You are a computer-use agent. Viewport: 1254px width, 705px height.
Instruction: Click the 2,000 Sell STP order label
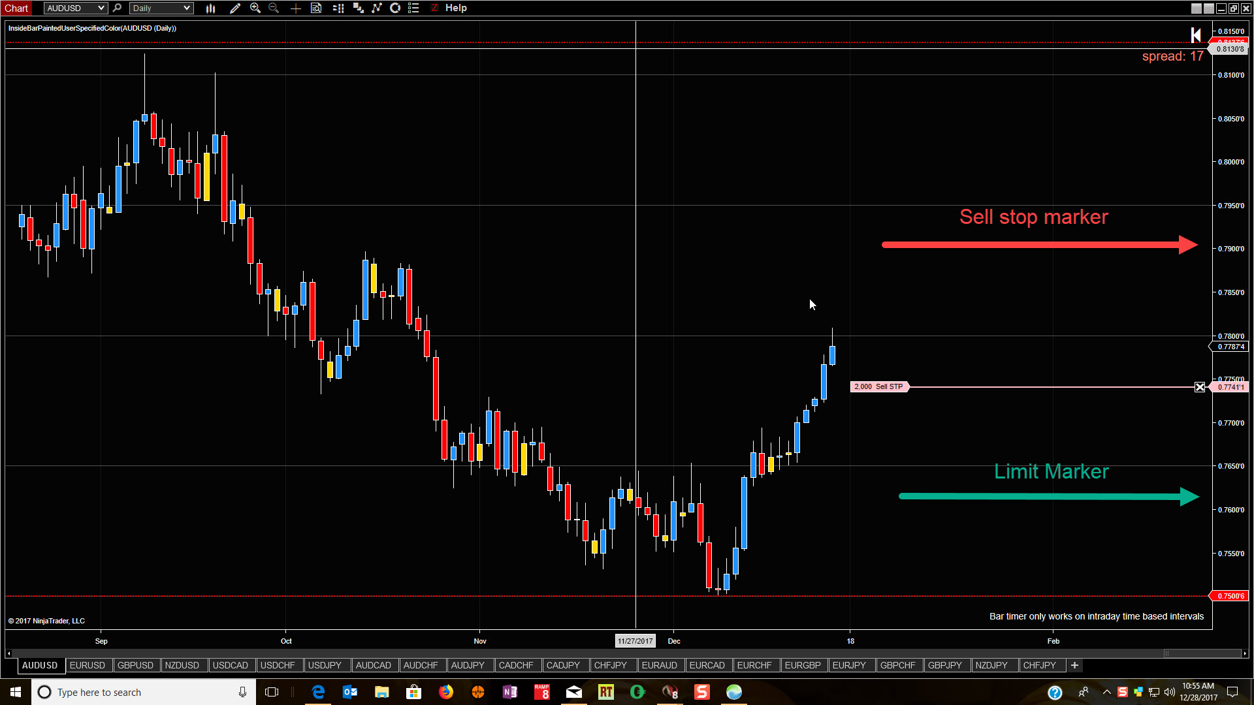(878, 386)
